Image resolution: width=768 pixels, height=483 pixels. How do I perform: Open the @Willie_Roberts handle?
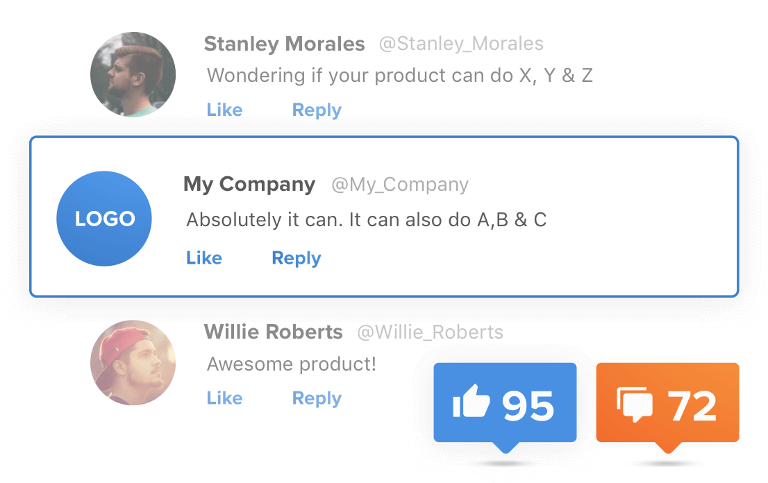(430, 332)
